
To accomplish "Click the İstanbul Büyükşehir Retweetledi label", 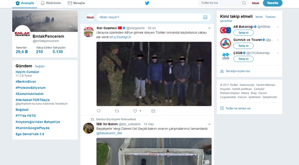I will click(x=116, y=119).
